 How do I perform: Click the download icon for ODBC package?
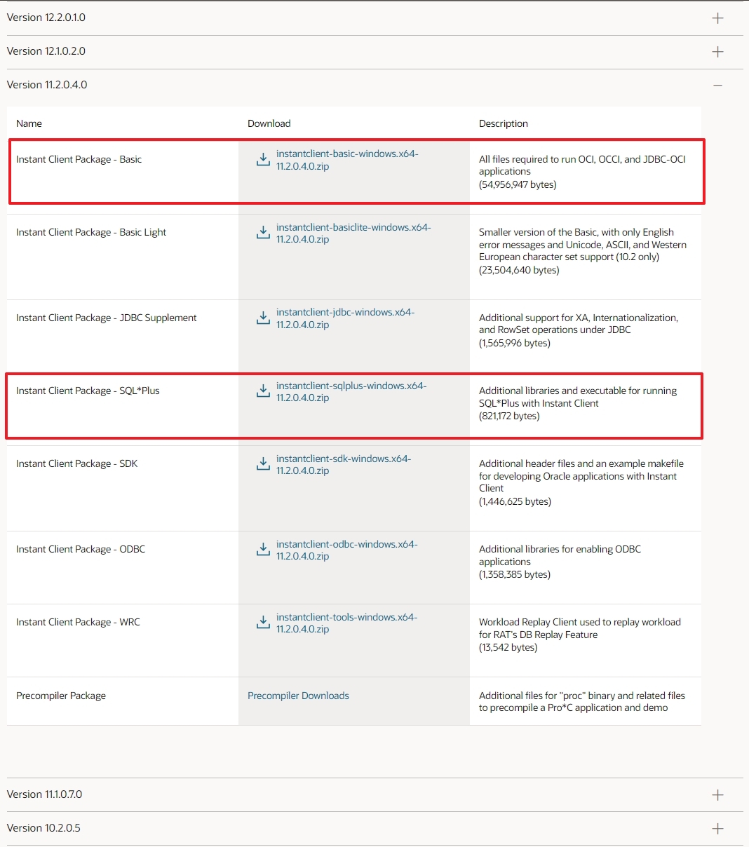coord(262,550)
